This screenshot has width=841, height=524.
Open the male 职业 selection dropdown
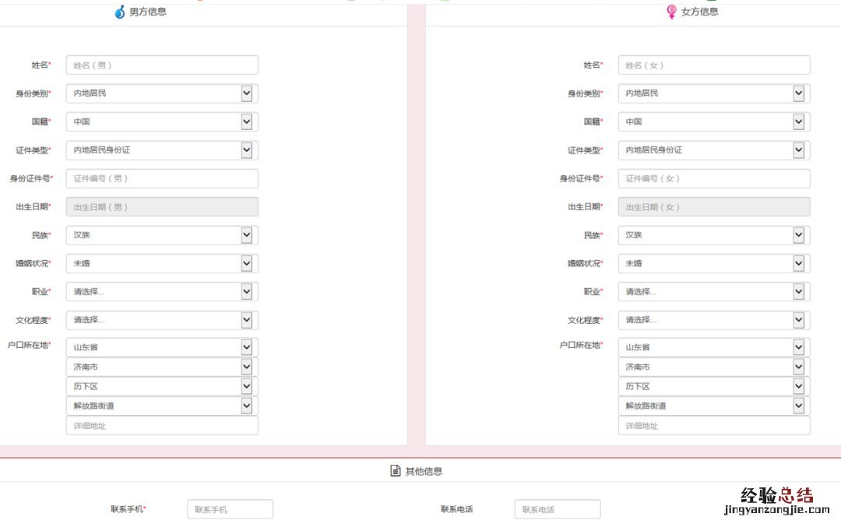tap(247, 291)
